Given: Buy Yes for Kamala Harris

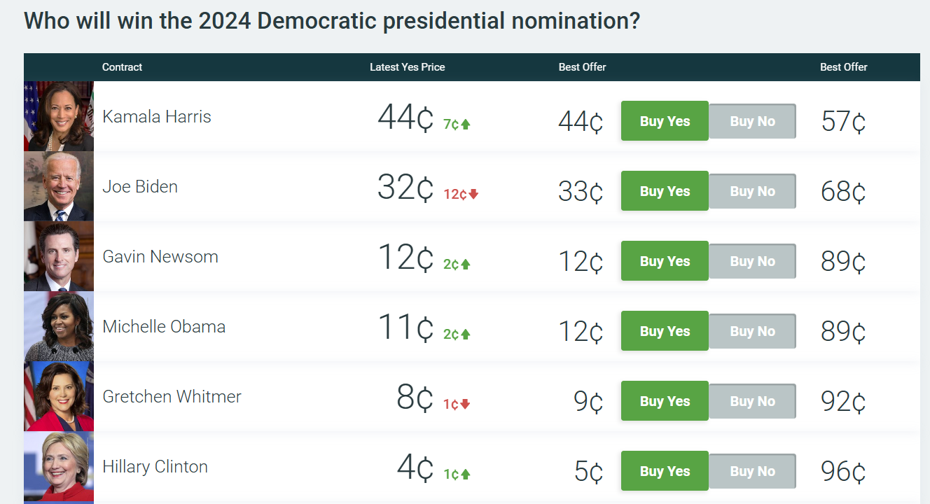Looking at the screenshot, I should click(x=665, y=121).
